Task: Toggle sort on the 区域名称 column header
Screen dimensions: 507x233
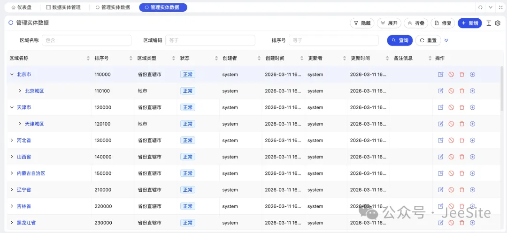Action: click(x=88, y=58)
